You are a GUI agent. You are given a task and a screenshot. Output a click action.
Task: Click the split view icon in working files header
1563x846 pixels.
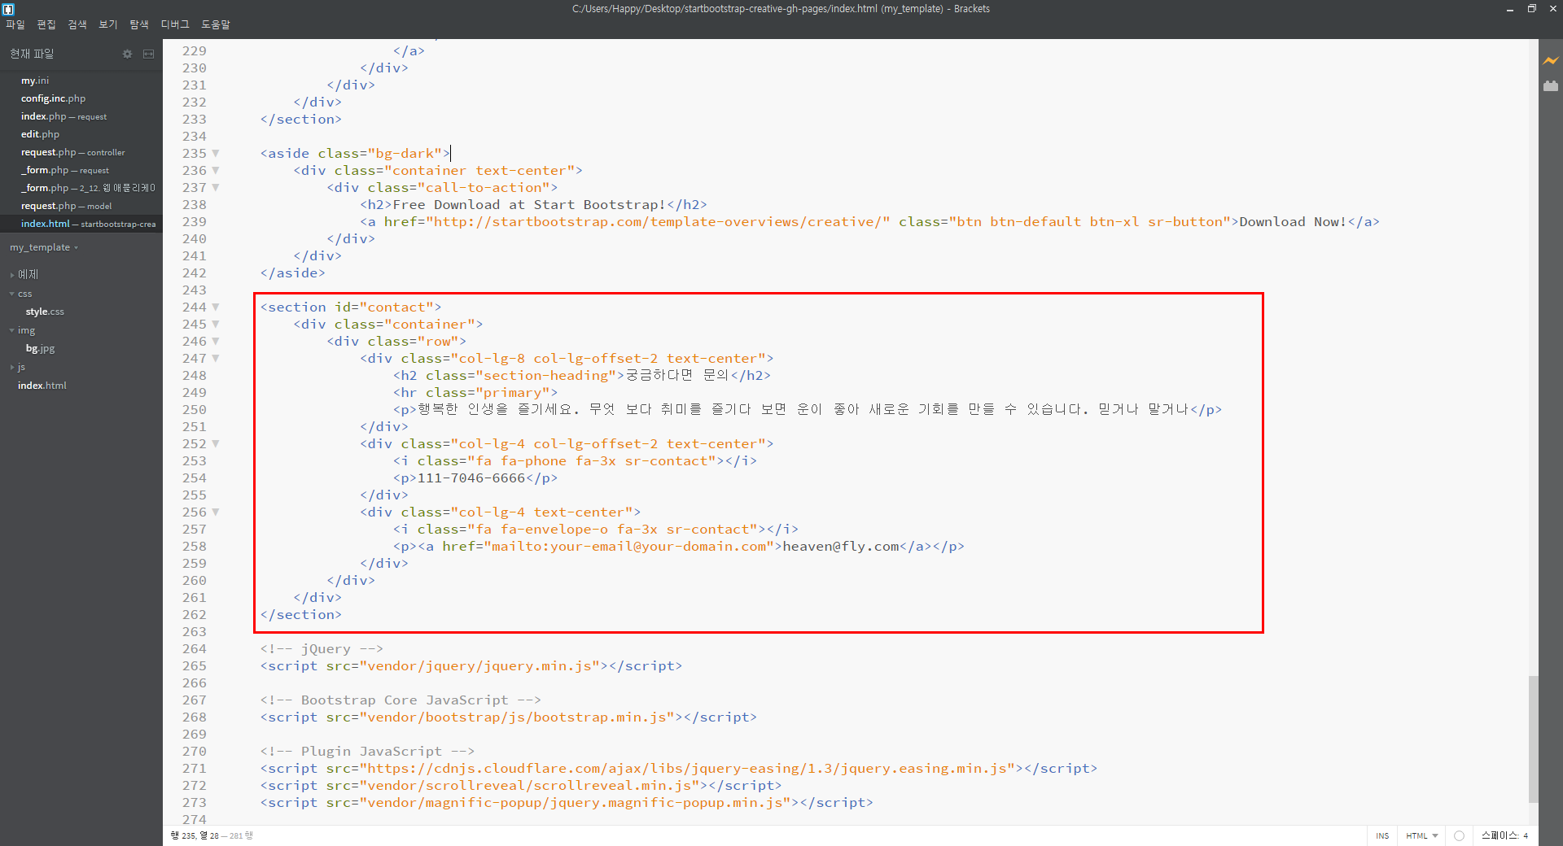point(148,54)
